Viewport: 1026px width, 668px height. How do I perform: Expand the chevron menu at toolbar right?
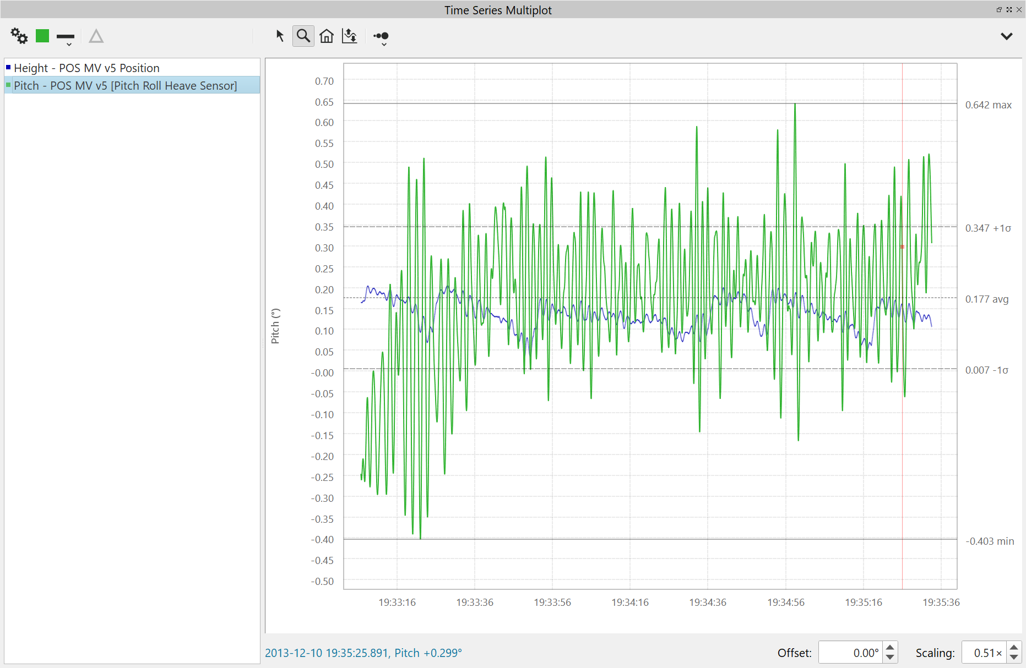(x=1006, y=36)
